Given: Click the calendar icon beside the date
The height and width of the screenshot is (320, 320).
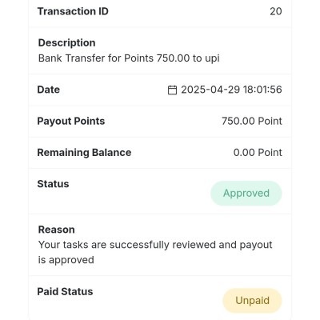Looking at the screenshot, I should [172, 90].
